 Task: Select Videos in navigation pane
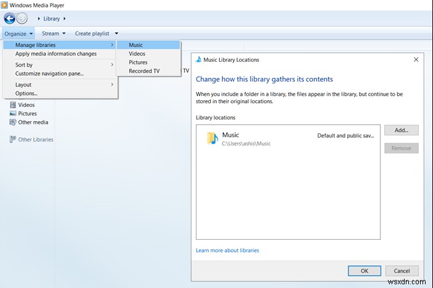[26, 104]
